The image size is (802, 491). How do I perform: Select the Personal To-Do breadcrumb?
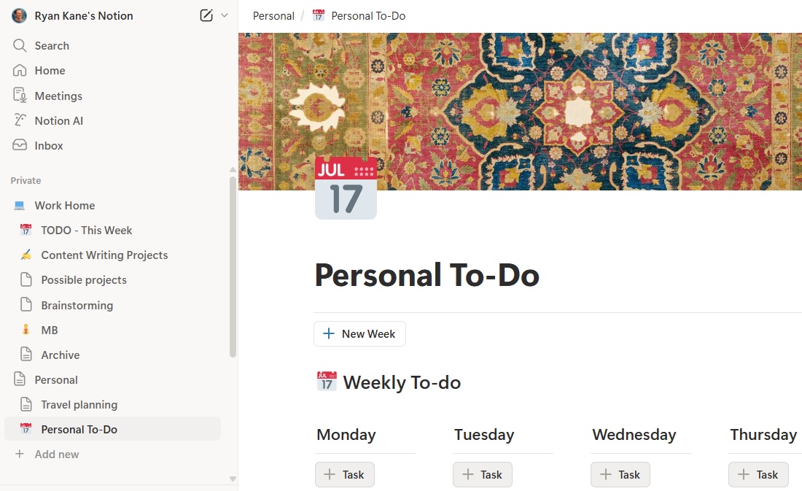coord(368,15)
